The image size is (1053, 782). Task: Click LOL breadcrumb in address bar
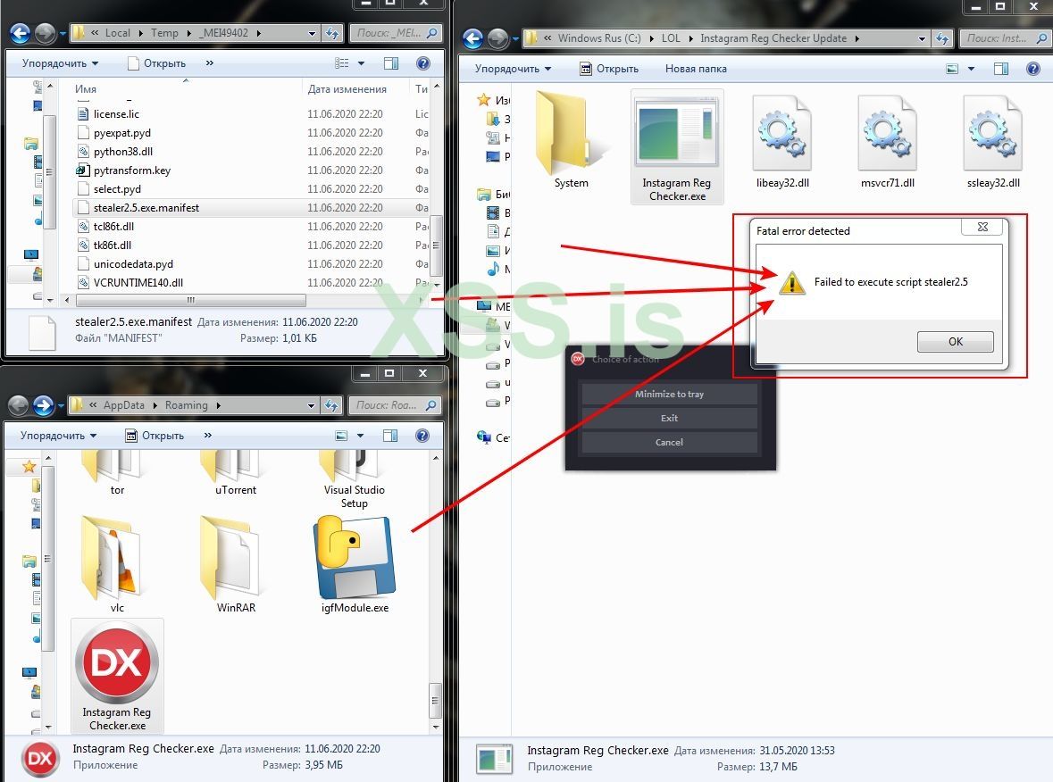coord(671,38)
